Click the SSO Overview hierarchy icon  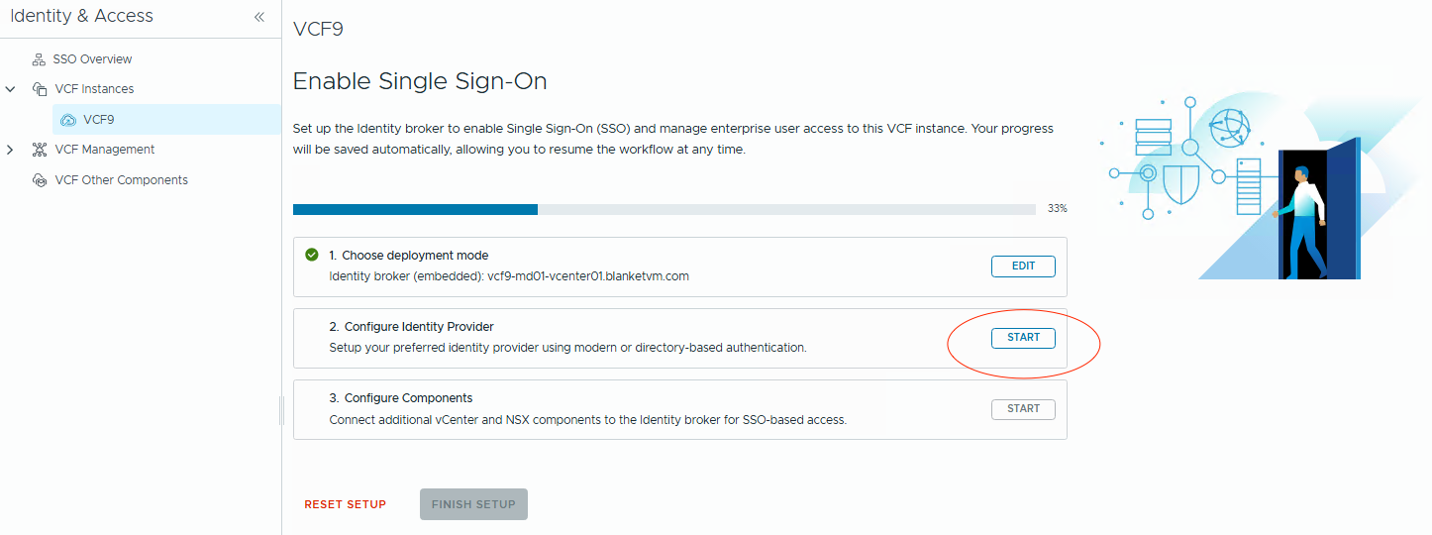click(x=40, y=59)
